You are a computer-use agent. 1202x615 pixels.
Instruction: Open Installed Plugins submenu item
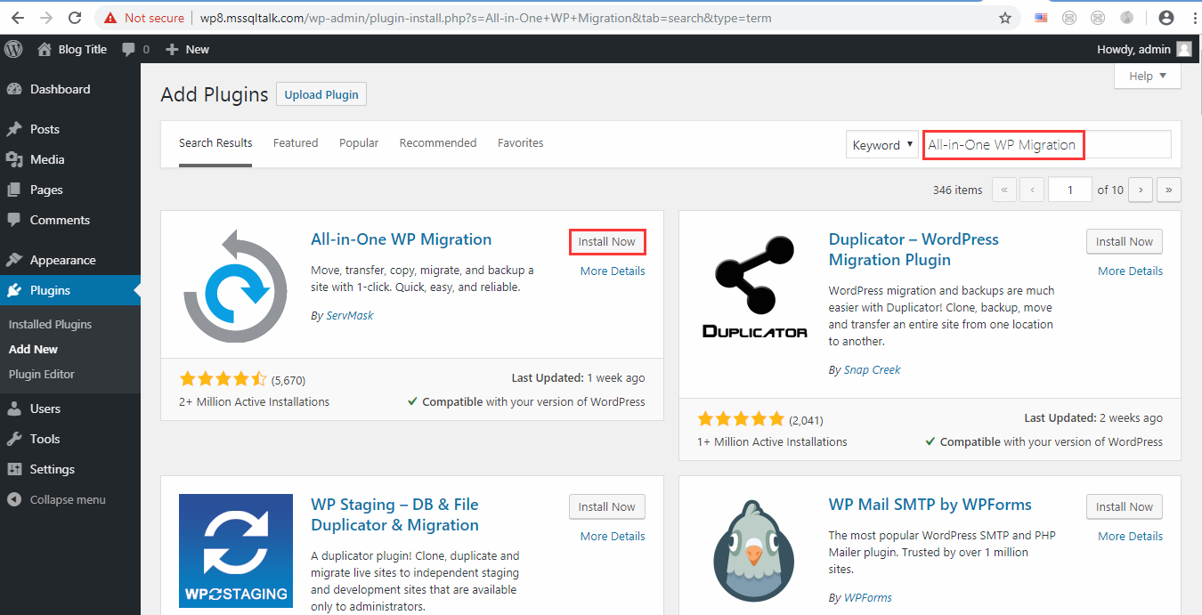tap(50, 324)
